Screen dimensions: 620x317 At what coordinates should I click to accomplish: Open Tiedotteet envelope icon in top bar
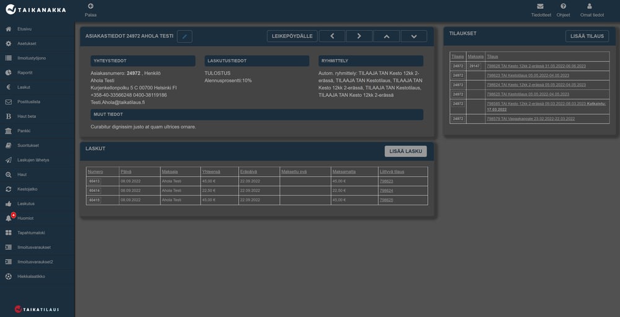tap(540, 6)
